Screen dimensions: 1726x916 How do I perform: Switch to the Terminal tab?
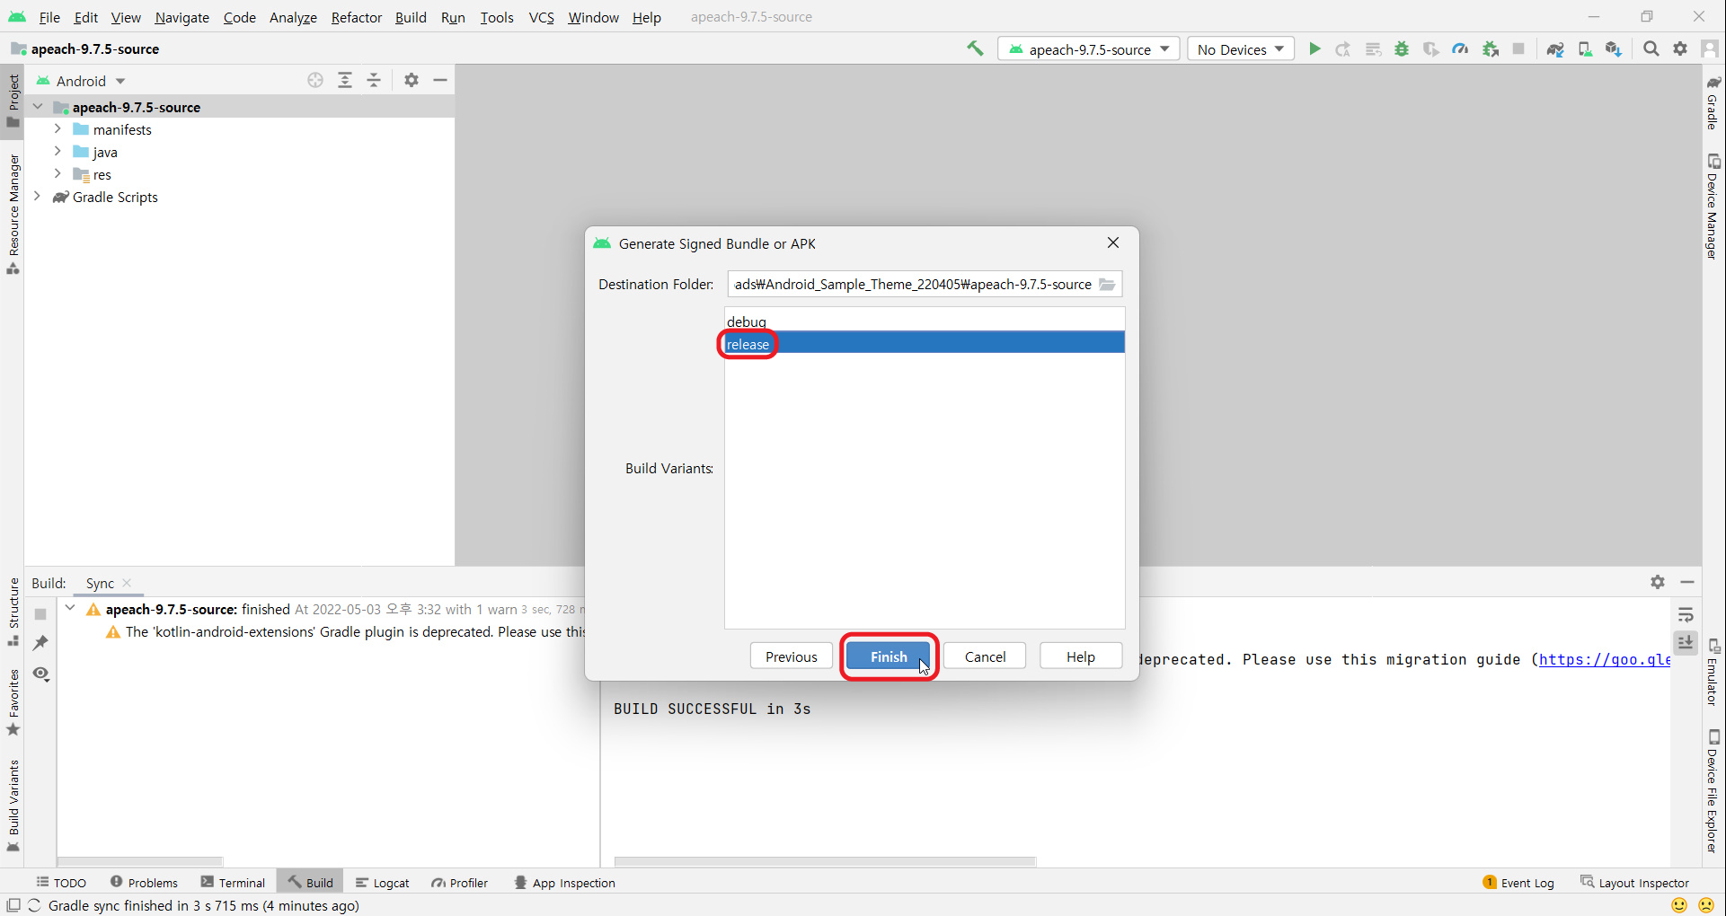234,883
